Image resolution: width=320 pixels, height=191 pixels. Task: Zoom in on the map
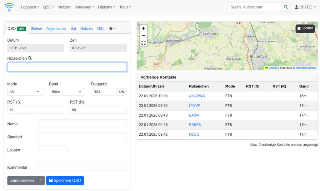click(143, 28)
